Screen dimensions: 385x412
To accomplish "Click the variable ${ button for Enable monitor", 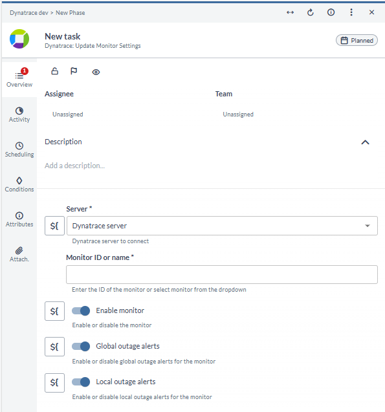I will pyautogui.click(x=54, y=311).
